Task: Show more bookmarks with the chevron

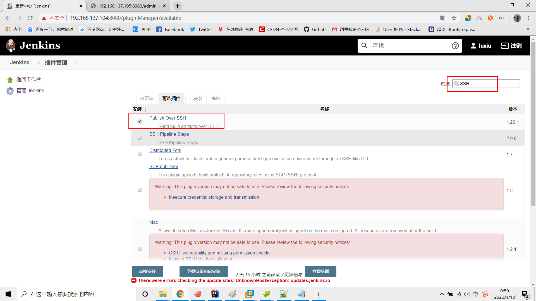Action: point(528,29)
